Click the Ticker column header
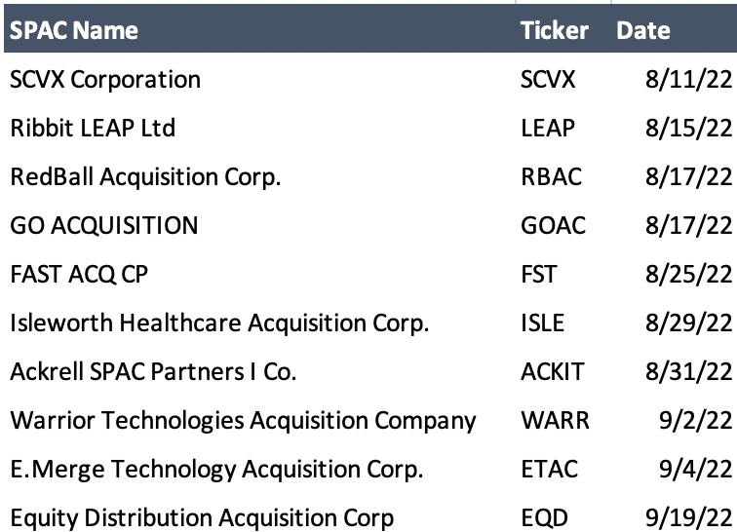The image size is (737, 532). point(554,30)
